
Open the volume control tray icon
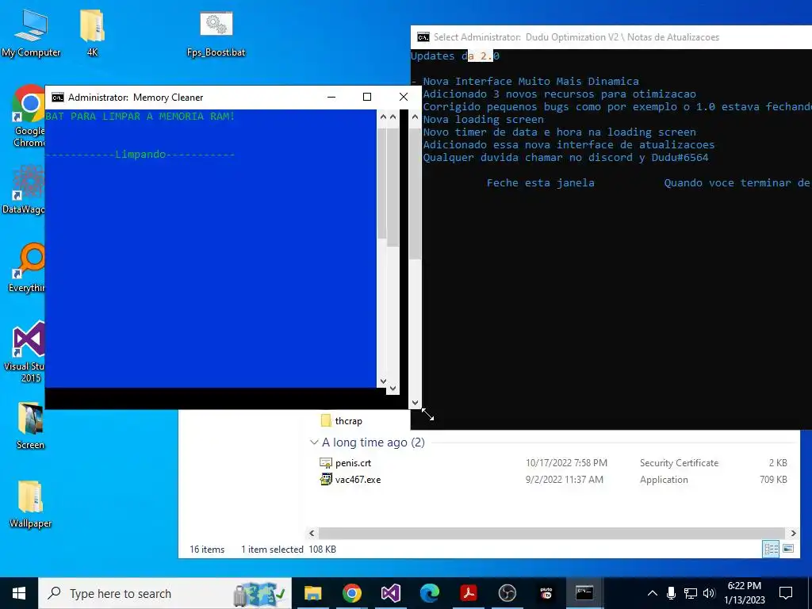click(709, 593)
